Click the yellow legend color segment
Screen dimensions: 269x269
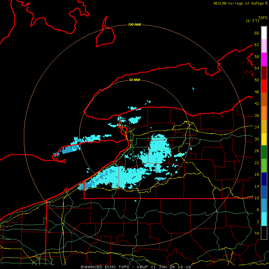264,139
